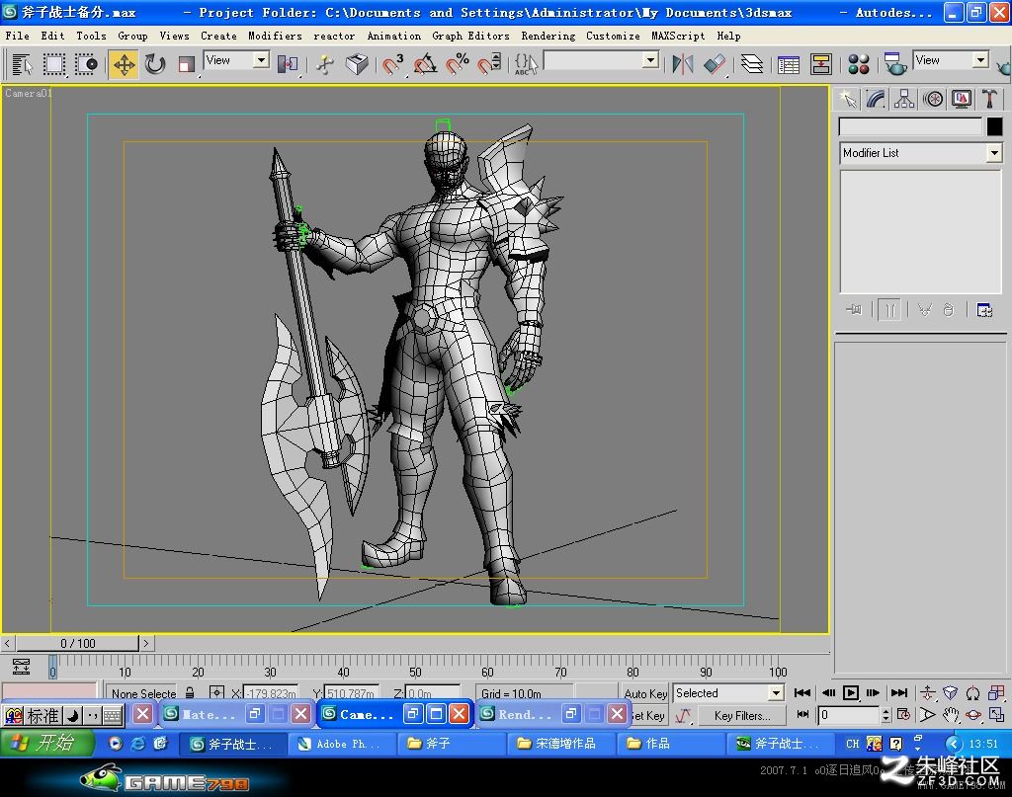
Task: Open the rectangular selection region flyout
Action: pos(53,64)
